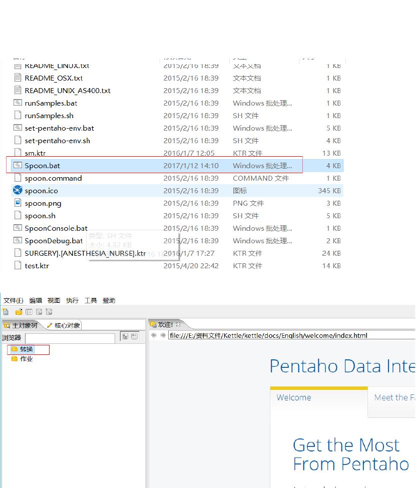
Task: Click the Pentaho Data Integration heading
Action: (342, 366)
